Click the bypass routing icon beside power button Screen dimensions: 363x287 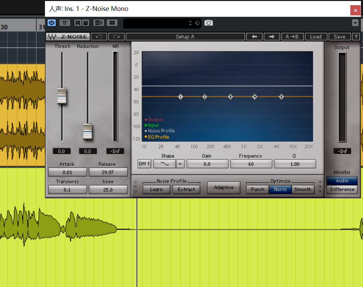click(65, 23)
